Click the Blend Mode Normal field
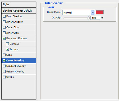The width and height of the screenshot is (119, 101). (x=79, y=13)
